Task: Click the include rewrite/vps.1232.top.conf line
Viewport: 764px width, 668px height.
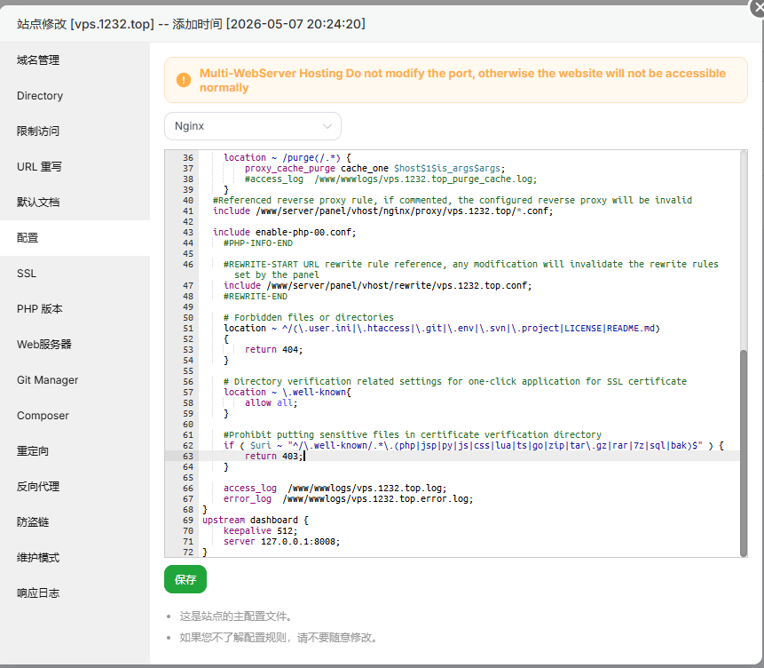Action: point(378,285)
